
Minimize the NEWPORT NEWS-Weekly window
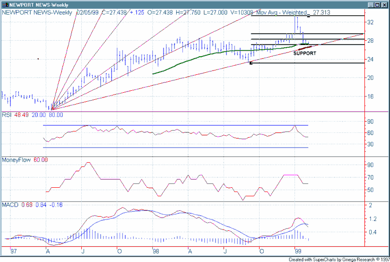point(371,5)
